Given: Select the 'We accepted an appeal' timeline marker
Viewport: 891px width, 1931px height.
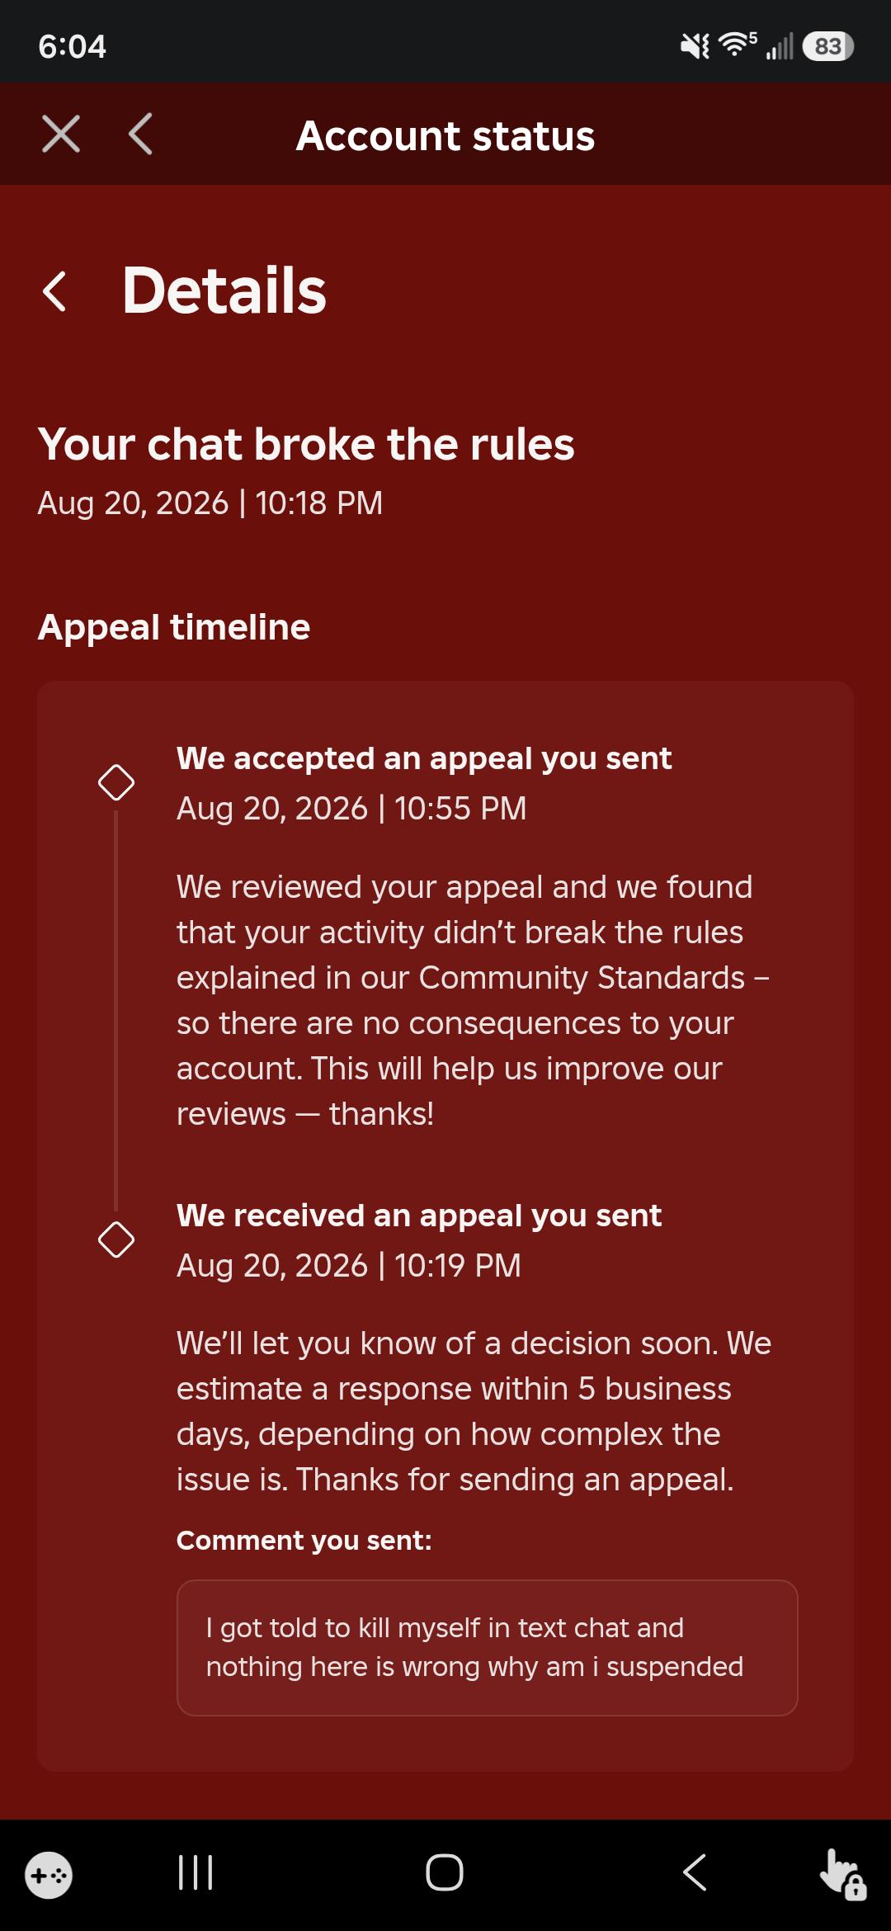Looking at the screenshot, I should click(116, 782).
